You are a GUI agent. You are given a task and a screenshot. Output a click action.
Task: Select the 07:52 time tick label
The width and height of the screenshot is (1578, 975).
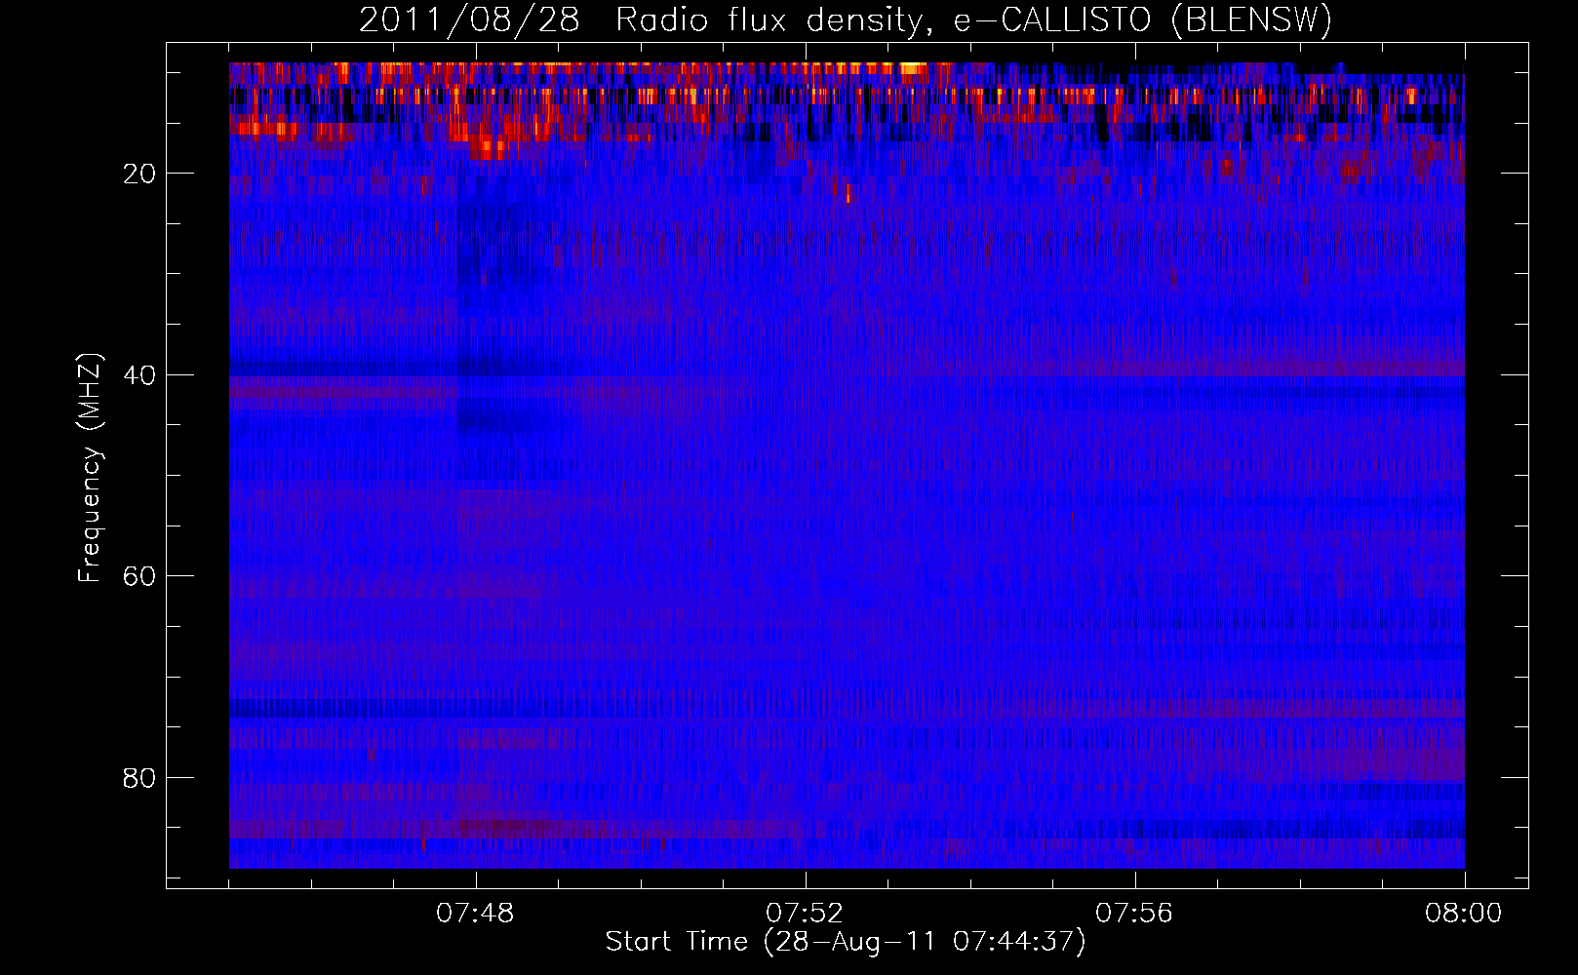click(805, 914)
